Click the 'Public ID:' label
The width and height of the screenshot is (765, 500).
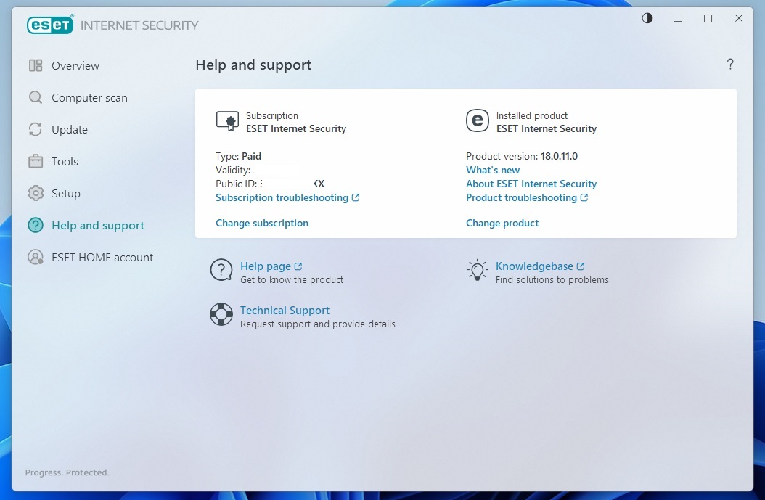click(237, 184)
